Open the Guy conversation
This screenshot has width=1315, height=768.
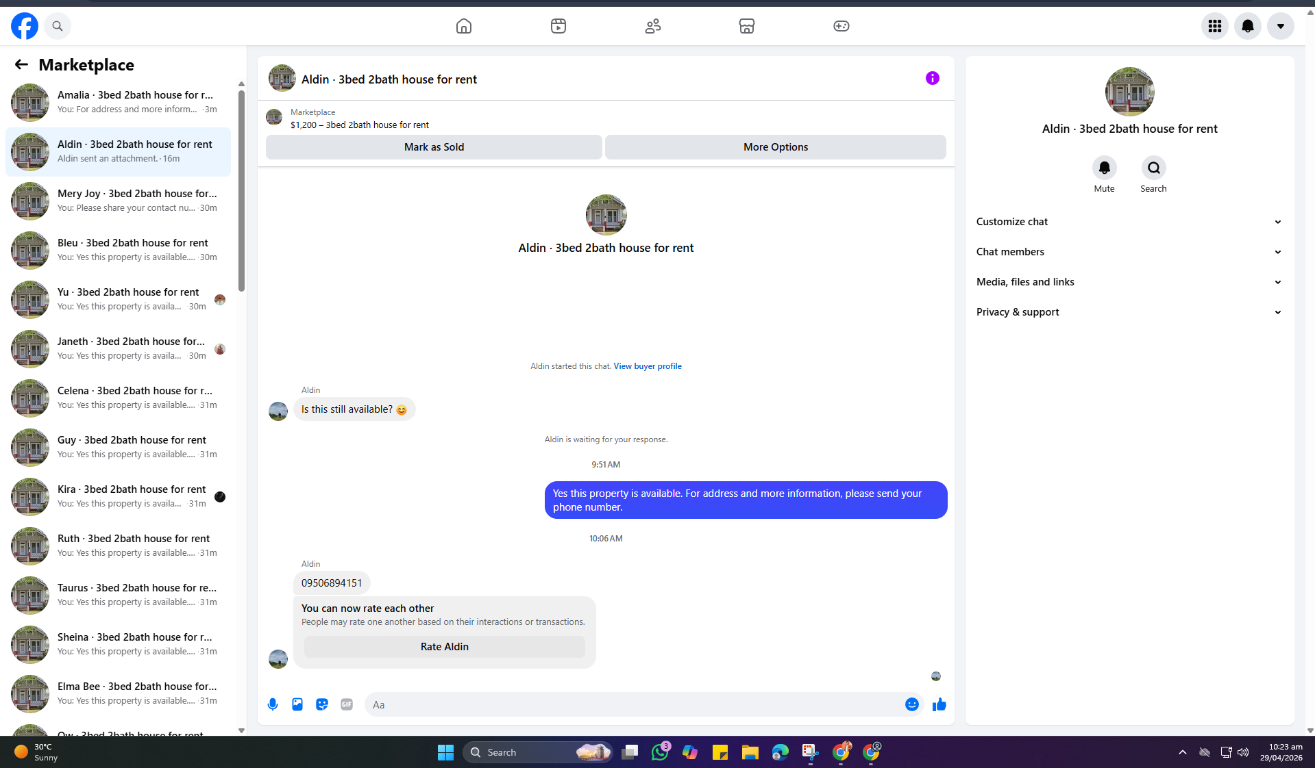pos(118,447)
